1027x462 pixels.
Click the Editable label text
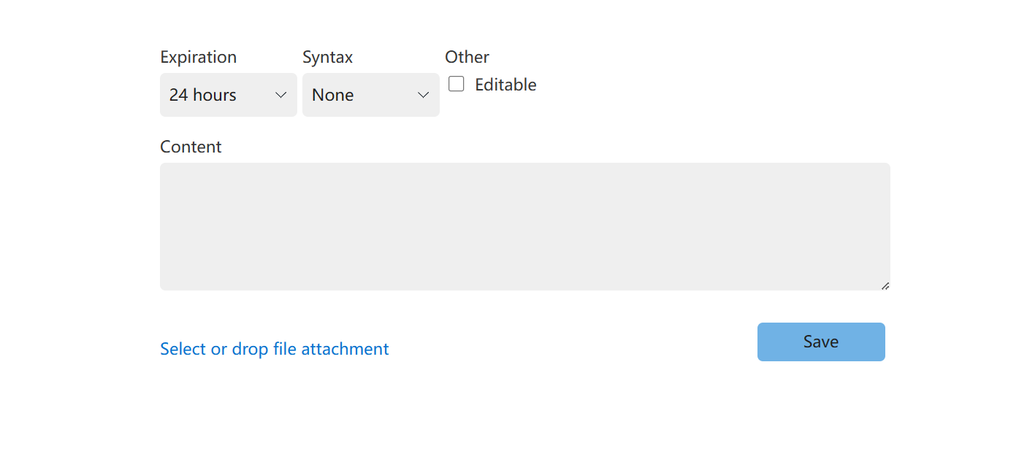505,85
